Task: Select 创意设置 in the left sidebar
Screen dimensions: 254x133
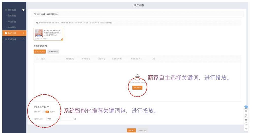Action: coord(12,27)
